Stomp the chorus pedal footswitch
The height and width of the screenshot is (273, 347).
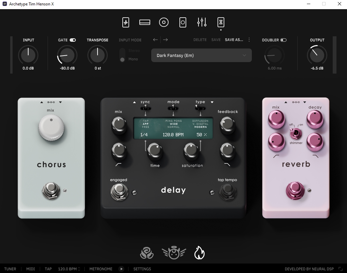[x=51, y=191]
